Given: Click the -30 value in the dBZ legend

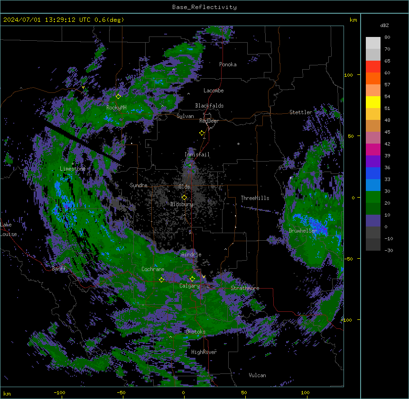Looking at the screenshot, I should pos(389,250).
